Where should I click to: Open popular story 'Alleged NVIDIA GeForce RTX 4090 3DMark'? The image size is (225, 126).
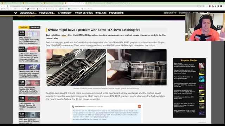tap(189, 72)
